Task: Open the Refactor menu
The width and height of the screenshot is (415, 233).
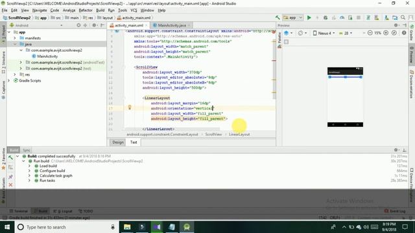Action: click(86, 10)
